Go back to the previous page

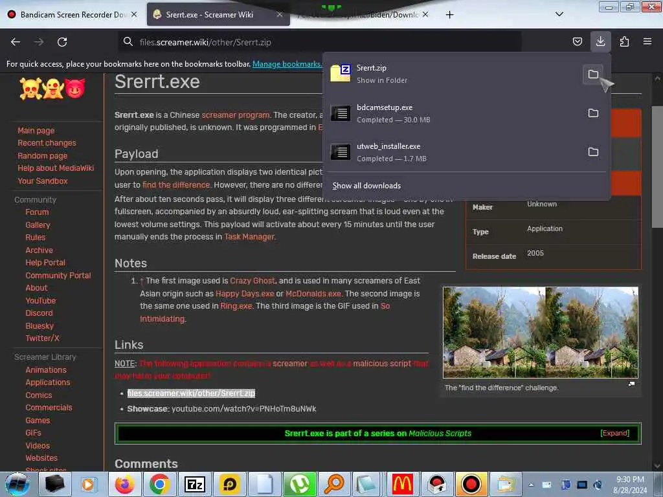click(x=16, y=42)
